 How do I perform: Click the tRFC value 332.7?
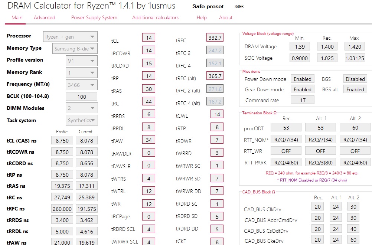[215, 38]
